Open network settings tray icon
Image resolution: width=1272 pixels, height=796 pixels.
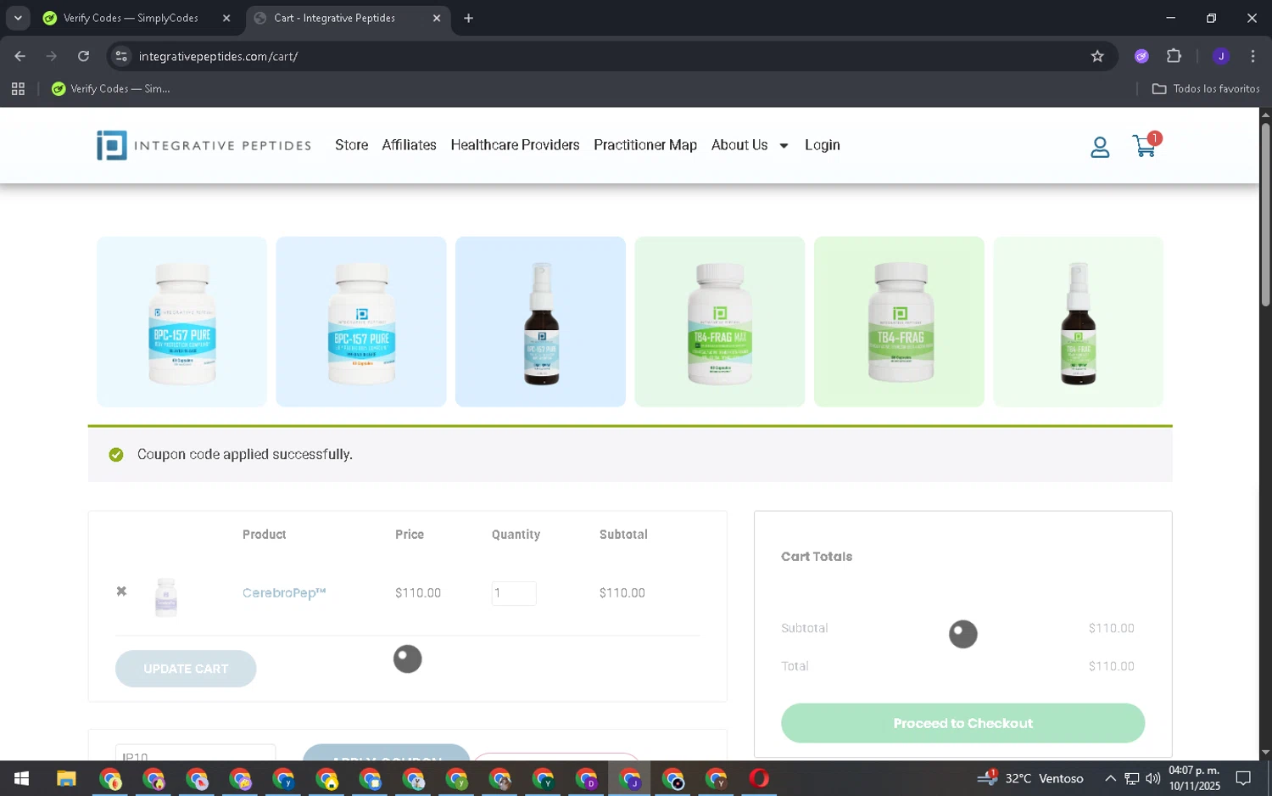[1131, 778]
